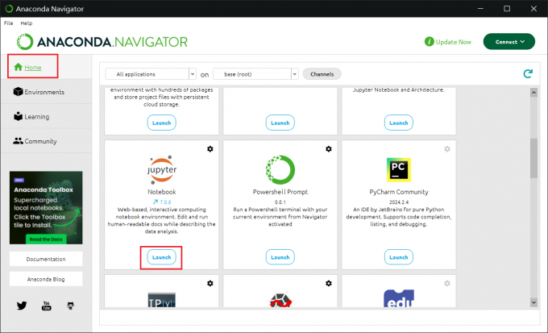Launch Jupyter Notebook

pos(161,257)
